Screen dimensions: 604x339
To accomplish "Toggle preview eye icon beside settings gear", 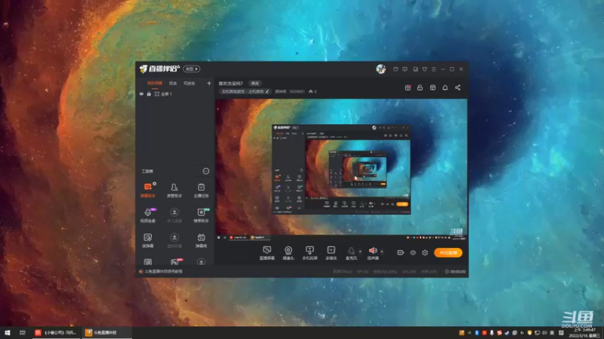I will pyautogui.click(x=412, y=252).
